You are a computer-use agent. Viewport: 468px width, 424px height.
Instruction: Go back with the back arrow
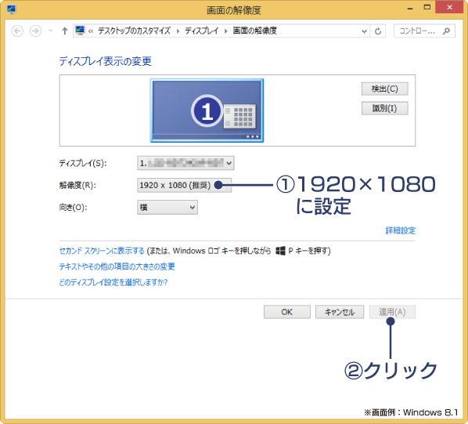click(x=17, y=31)
